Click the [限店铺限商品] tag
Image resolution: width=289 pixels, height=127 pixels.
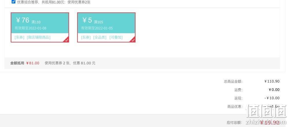39,38
